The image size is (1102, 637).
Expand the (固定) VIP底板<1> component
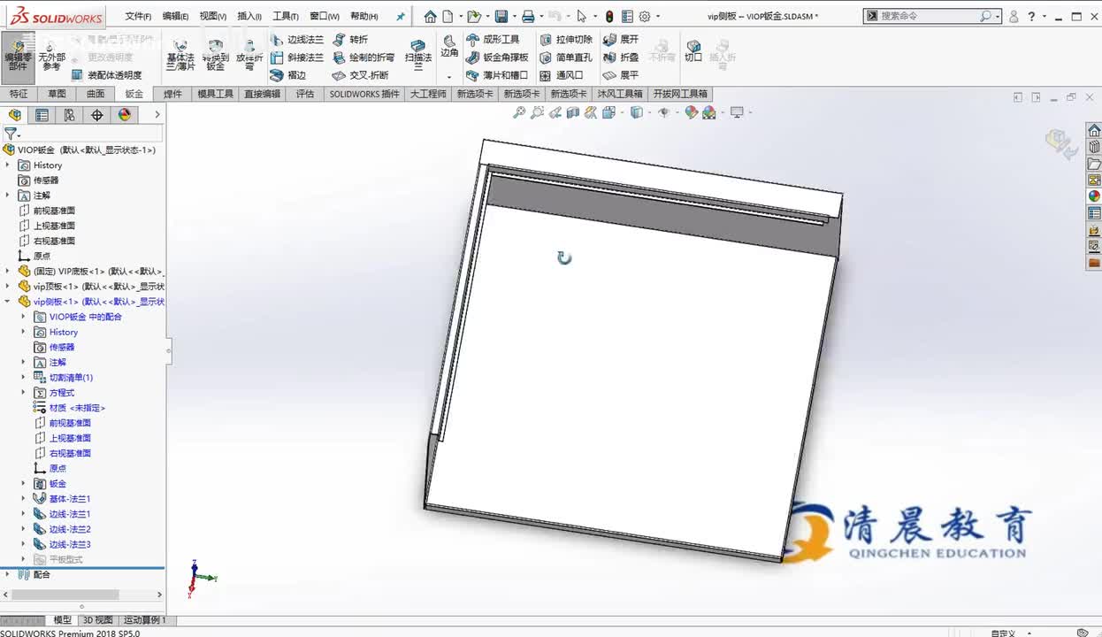pos(8,272)
